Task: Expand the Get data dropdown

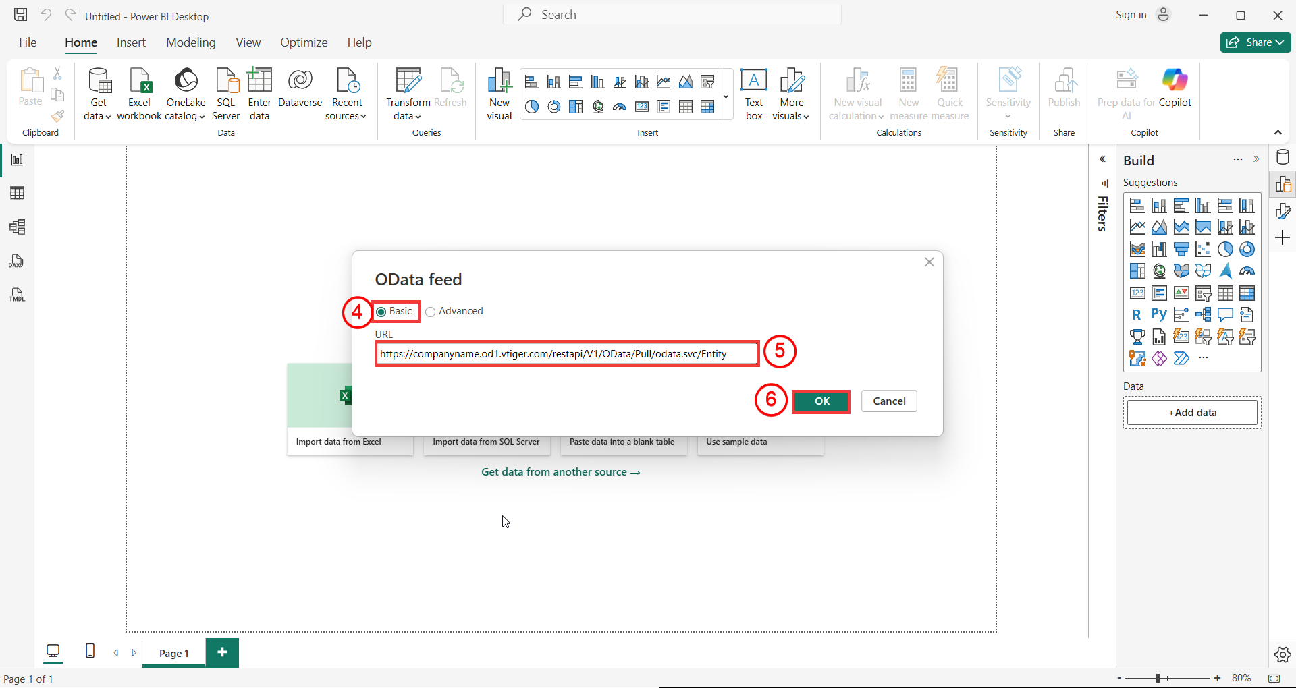Action: click(x=98, y=116)
